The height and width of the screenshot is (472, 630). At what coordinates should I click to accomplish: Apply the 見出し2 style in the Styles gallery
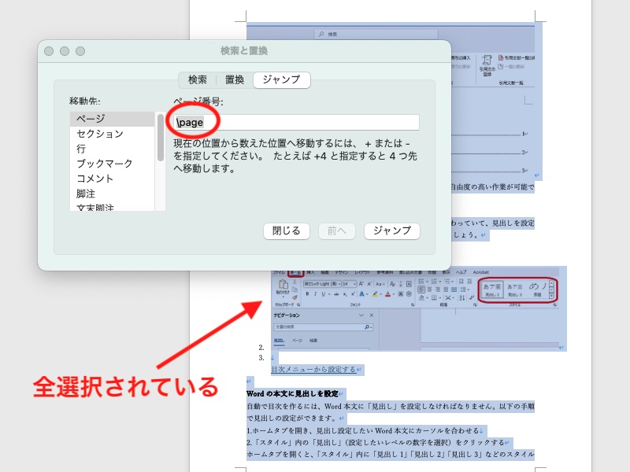point(492,289)
